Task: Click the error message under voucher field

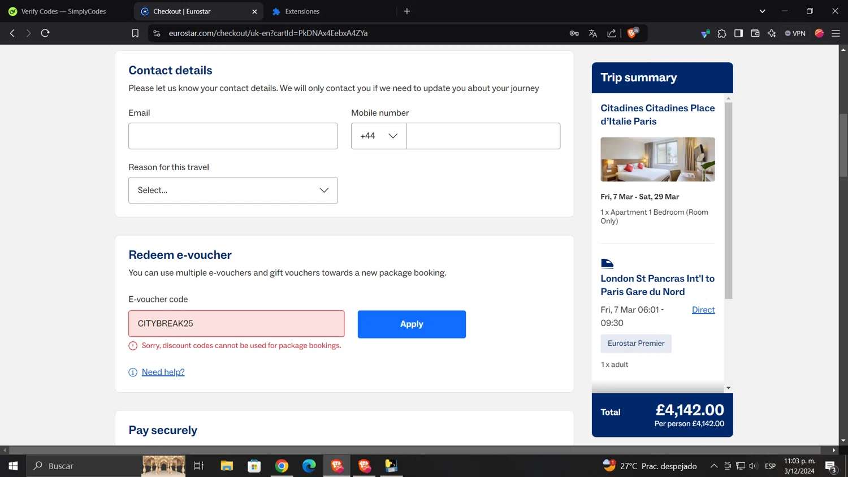Action: pos(241,345)
